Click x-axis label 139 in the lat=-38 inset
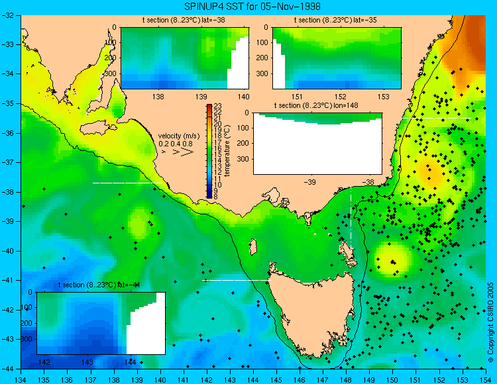 click(201, 97)
